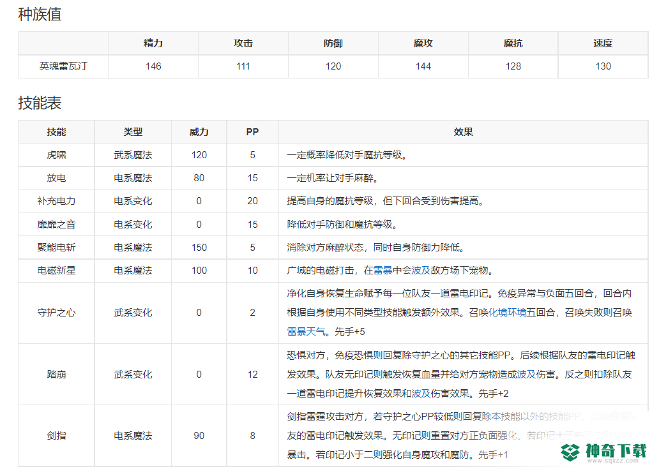Click 武系魔法 type in 虎啸 row

(133, 155)
